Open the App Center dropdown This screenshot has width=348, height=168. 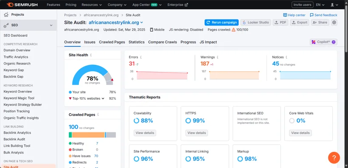147,5
